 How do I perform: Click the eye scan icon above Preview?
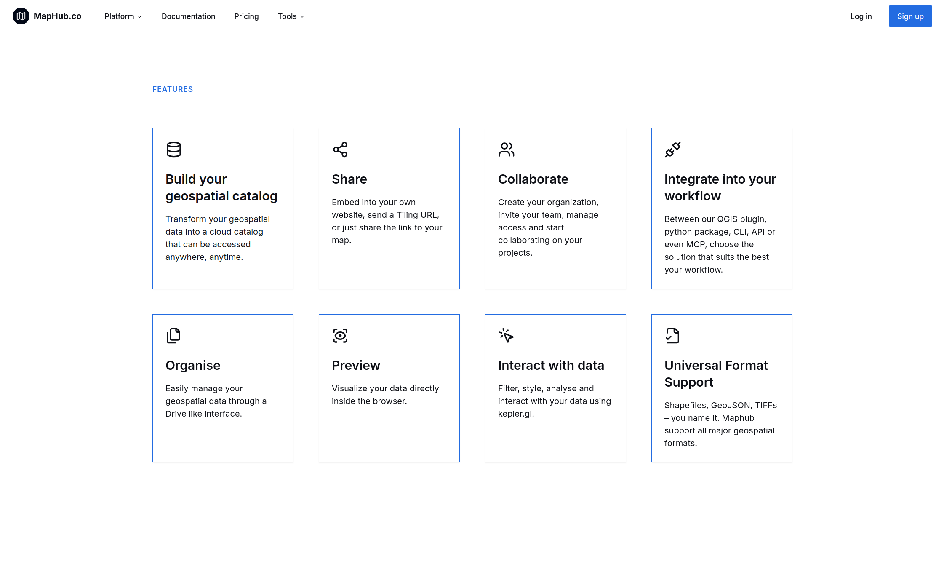point(340,336)
